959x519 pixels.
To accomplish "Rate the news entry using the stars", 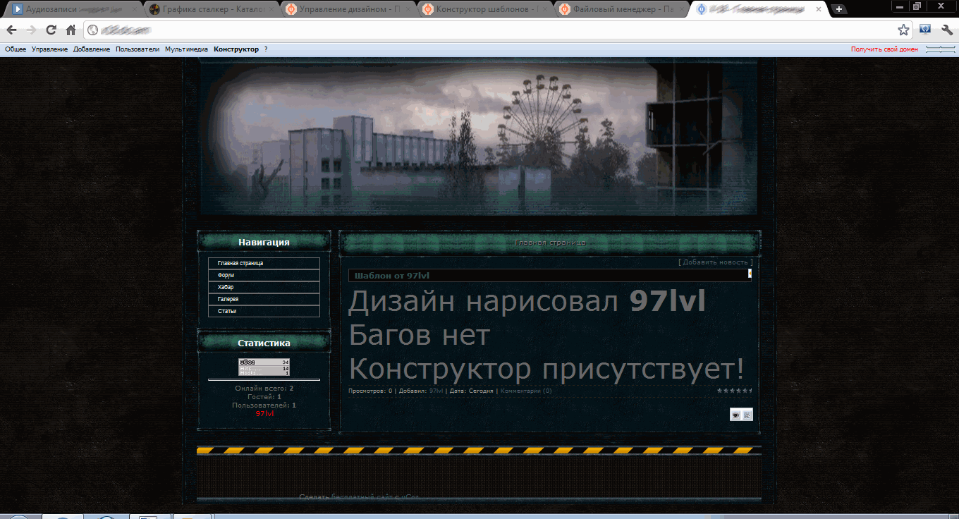I will coord(735,390).
